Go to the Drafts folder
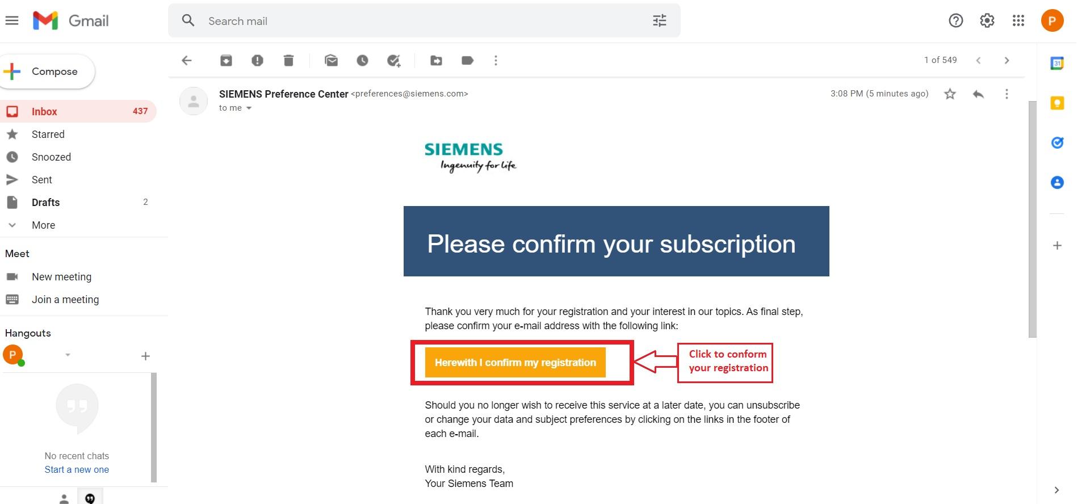This screenshot has width=1090, height=504. pos(45,203)
